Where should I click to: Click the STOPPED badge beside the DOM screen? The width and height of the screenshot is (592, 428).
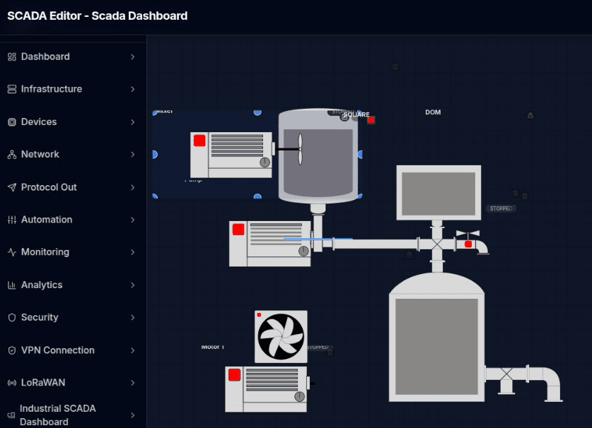pyautogui.click(x=501, y=208)
